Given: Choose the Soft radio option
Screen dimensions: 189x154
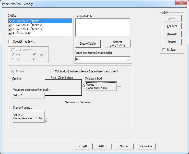Looking at the screenshot, I should 34,59.
